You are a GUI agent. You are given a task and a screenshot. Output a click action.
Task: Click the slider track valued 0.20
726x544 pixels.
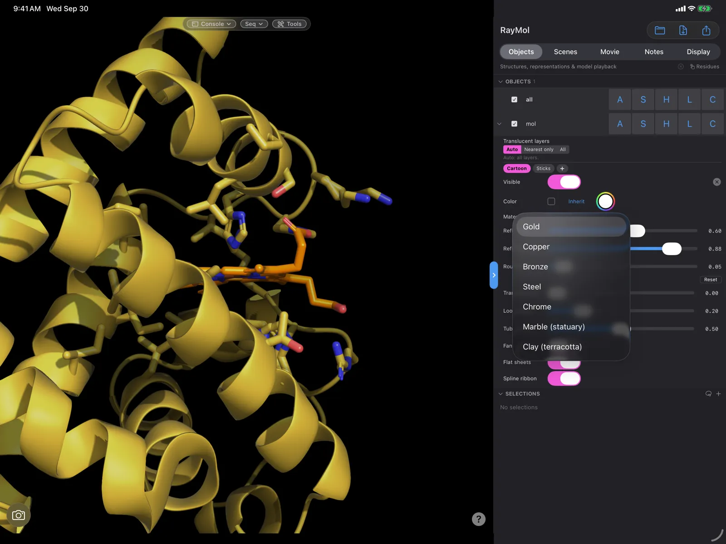(662, 311)
